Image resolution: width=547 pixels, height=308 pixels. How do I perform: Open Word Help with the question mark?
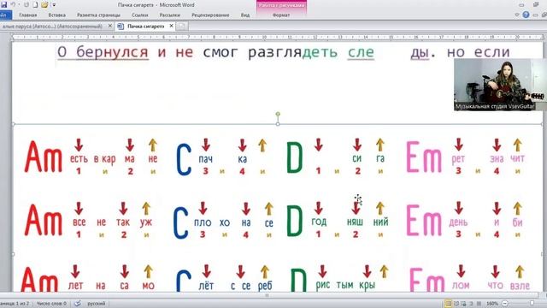pos(526,15)
